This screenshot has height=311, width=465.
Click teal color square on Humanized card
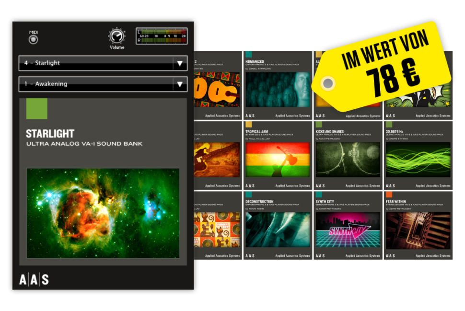click(249, 54)
